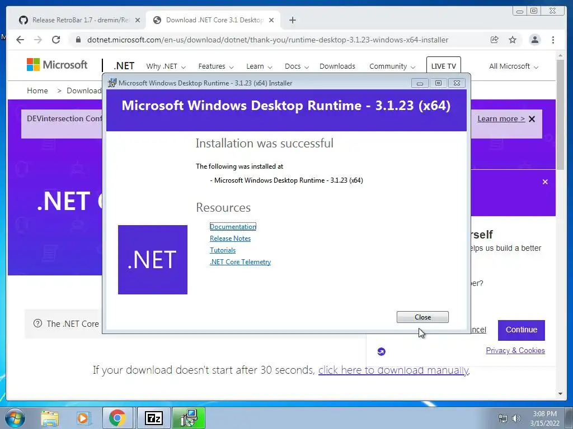The height and width of the screenshot is (429, 573).
Task: Click the .NET logo tile in installer
Action: coord(153,259)
